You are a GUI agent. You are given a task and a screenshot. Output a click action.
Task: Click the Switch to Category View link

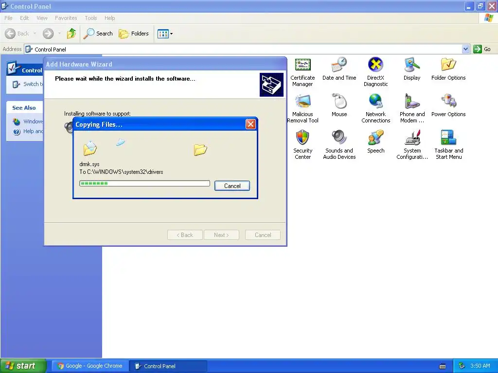click(28, 84)
